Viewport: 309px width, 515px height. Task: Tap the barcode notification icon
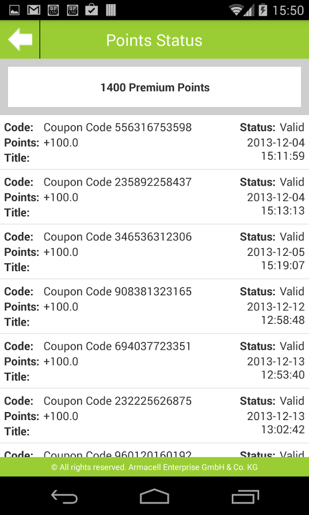111,10
